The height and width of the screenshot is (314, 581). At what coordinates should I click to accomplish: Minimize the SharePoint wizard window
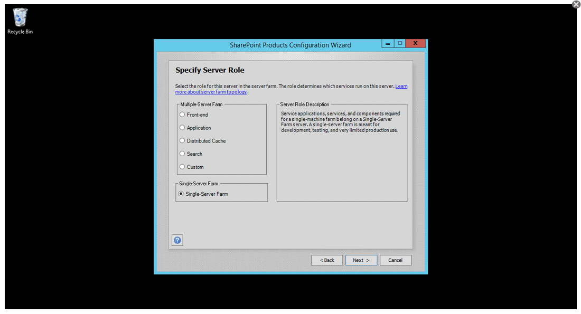click(x=388, y=43)
